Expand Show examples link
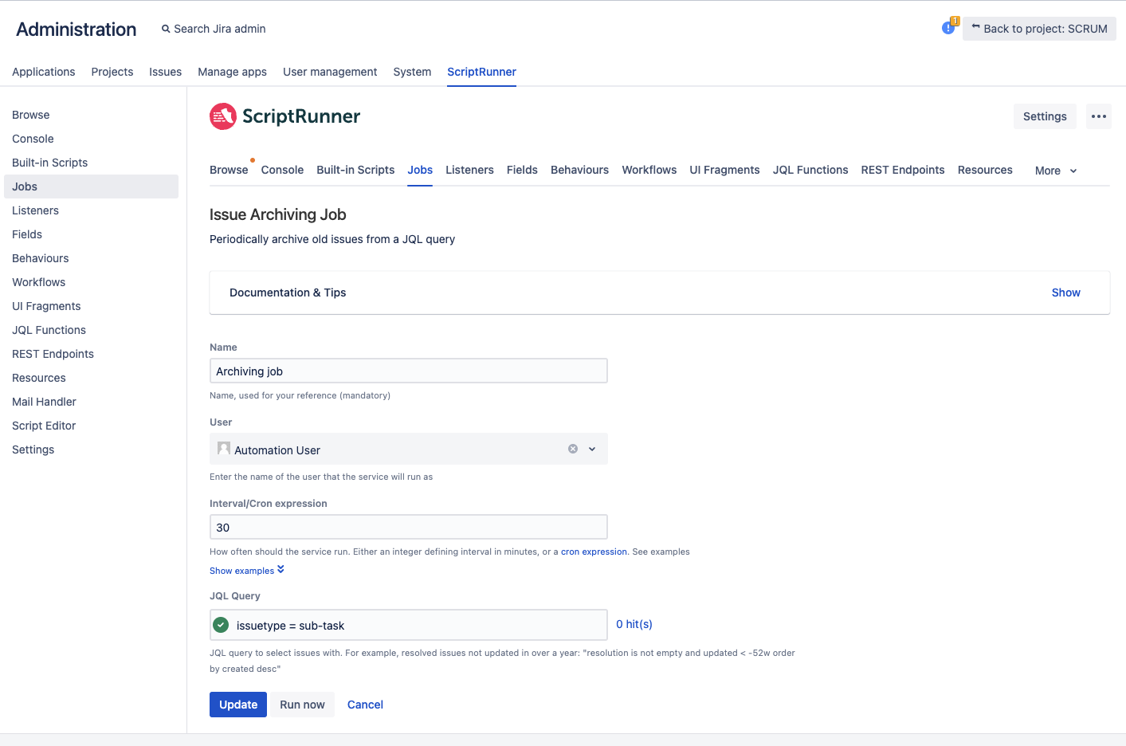The image size is (1126, 746). 247,571
